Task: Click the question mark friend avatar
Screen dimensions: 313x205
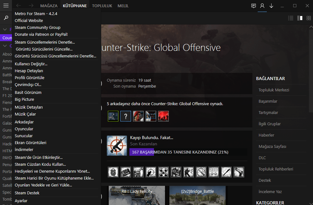Action: pos(126,116)
